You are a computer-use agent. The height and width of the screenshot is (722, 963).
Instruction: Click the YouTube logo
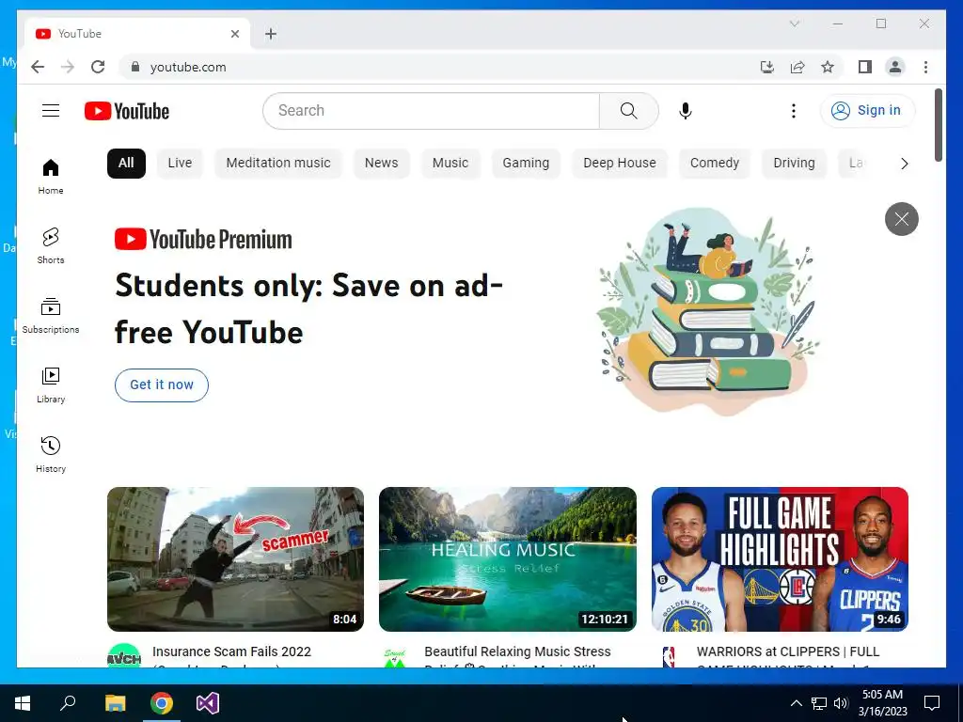pyautogui.click(x=127, y=111)
